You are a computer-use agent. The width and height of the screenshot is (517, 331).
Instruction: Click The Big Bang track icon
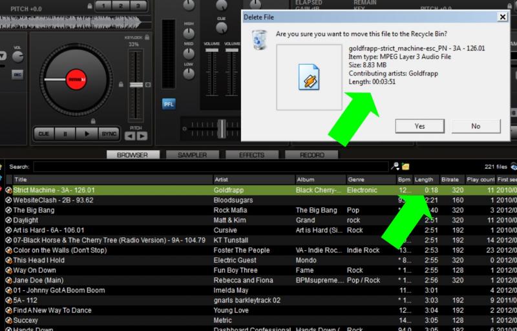click(9, 210)
